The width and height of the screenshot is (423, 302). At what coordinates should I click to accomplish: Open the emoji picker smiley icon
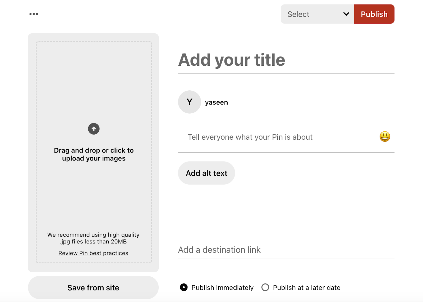(385, 137)
